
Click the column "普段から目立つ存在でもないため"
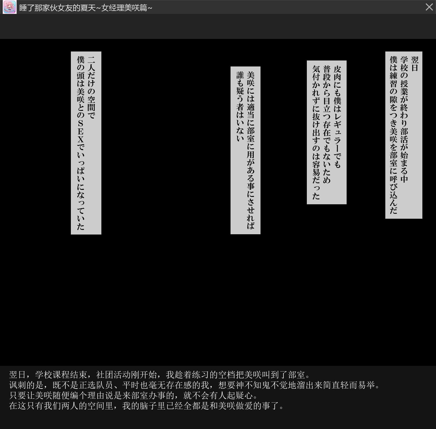326,124
